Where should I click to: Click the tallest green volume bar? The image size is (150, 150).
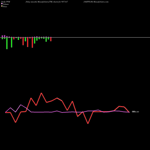pos(7,43)
